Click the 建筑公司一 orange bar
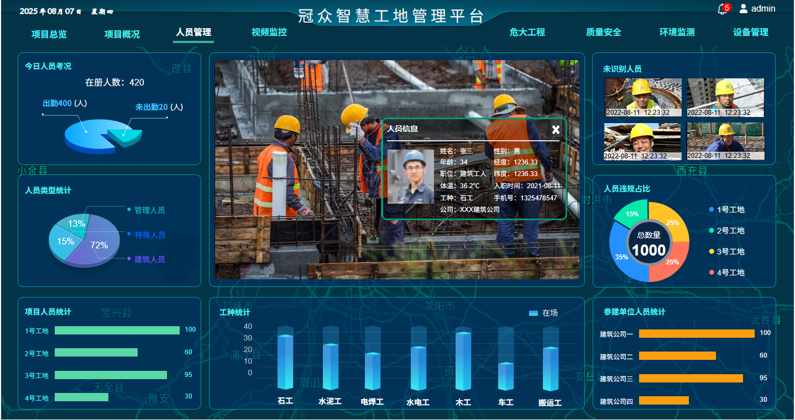 coord(697,333)
